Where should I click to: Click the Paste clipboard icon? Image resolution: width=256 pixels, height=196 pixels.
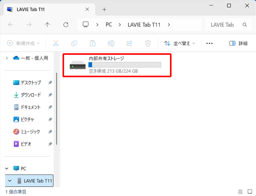(93, 43)
